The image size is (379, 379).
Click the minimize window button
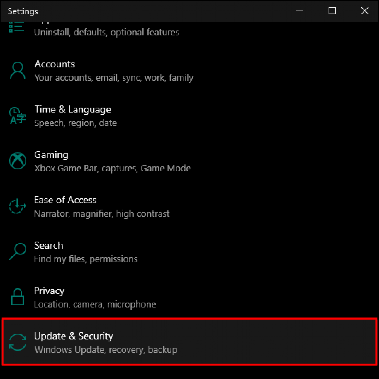coord(299,11)
